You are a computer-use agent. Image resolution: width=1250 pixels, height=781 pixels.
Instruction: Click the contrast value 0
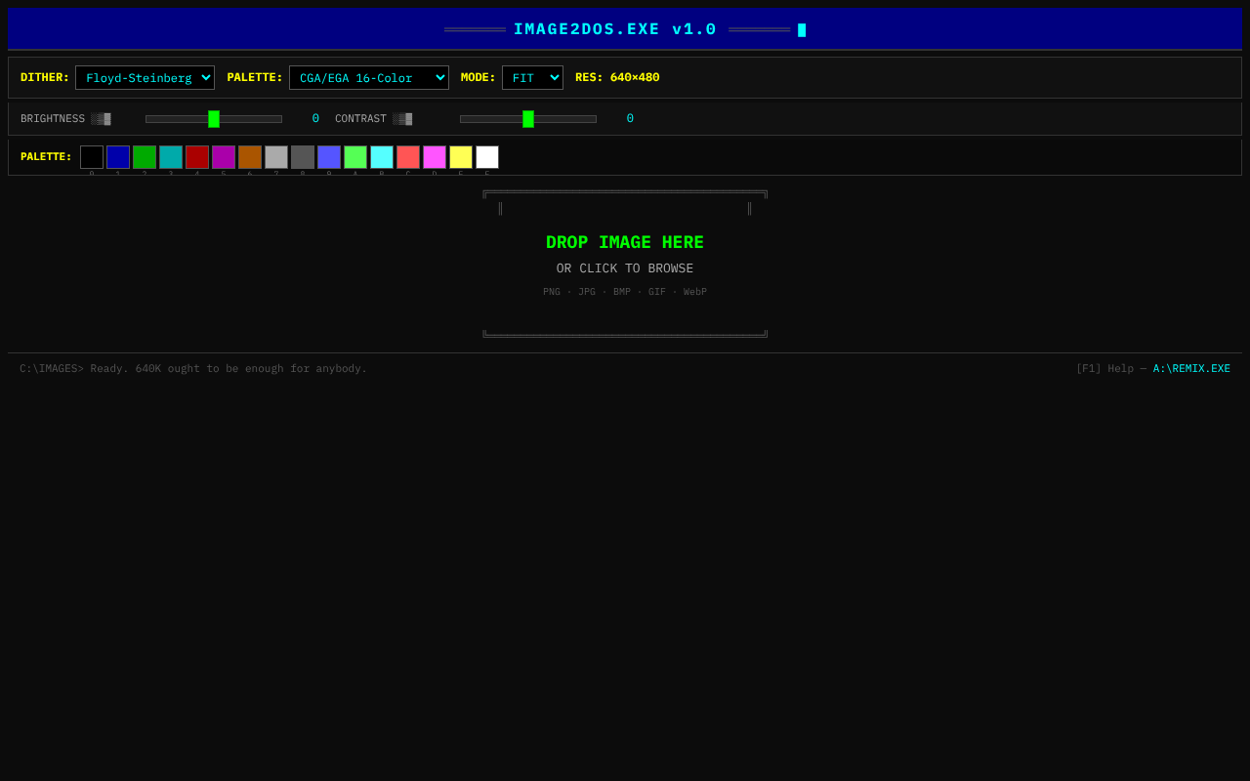(630, 118)
